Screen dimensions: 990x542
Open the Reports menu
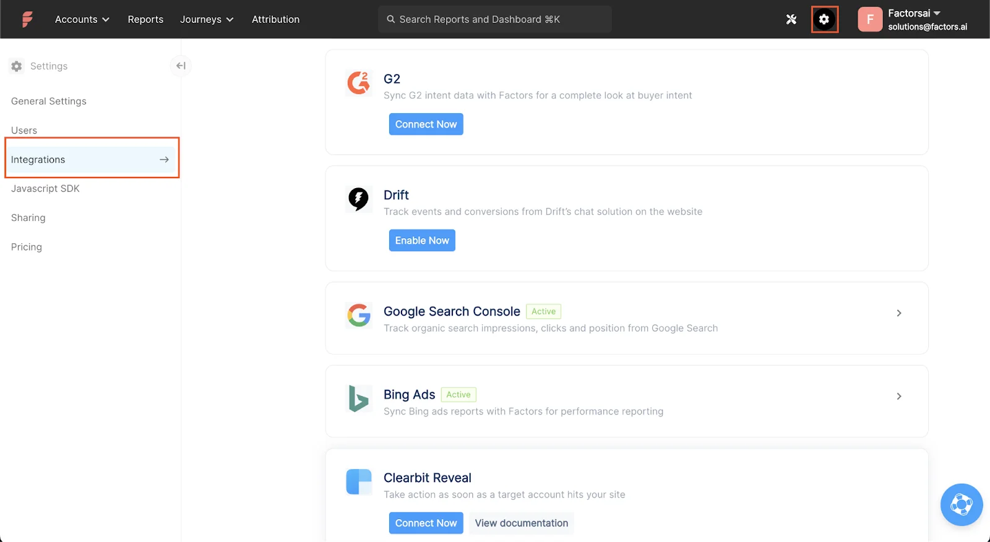(x=145, y=19)
